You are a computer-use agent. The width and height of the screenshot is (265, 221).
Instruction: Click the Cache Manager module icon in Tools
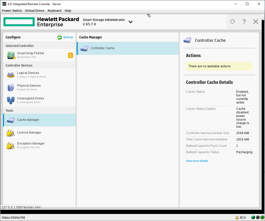[x=11, y=120]
